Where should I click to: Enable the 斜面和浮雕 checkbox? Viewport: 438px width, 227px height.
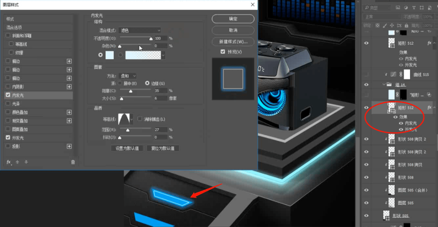pos(8,35)
